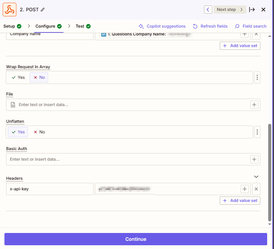274x249 pixels.
Task: Insert data plus in Basic Auth field
Action: point(254,159)
